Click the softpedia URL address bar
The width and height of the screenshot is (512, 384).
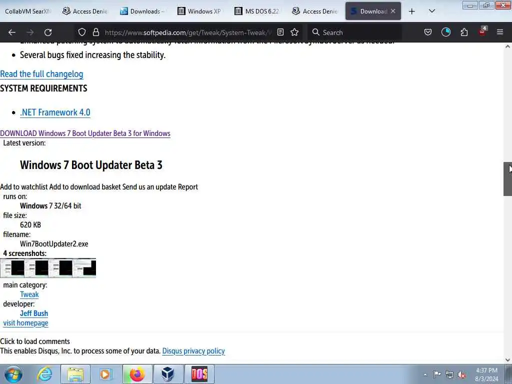pyautogui.click(x=188, y=32)
